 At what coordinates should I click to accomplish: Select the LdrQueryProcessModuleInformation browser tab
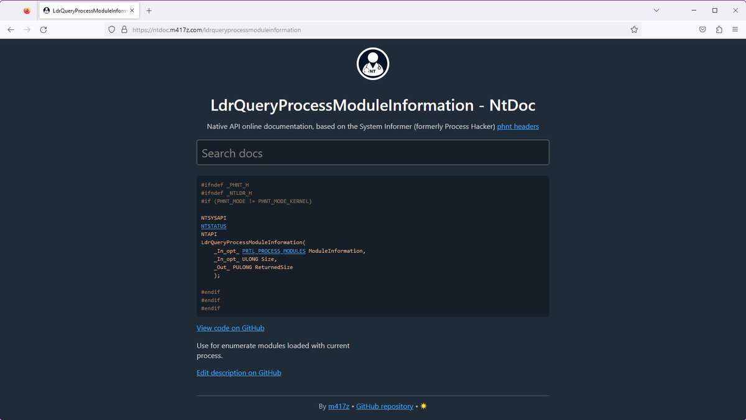coord(90,11)
